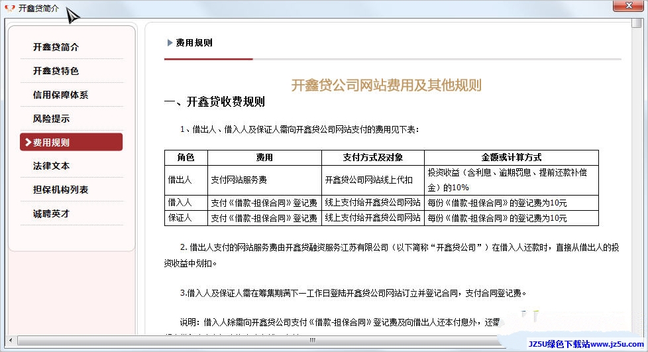This screenshot has height=352, width=648.
Task: Open the 开鑫贷简介 sidebar item
Action: (56, 47)
